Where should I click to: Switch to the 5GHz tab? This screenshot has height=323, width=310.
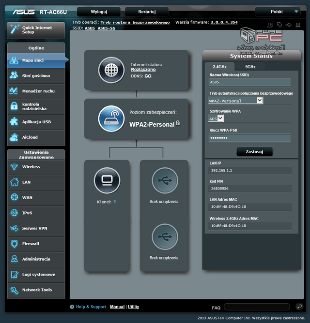coord(250,67)
